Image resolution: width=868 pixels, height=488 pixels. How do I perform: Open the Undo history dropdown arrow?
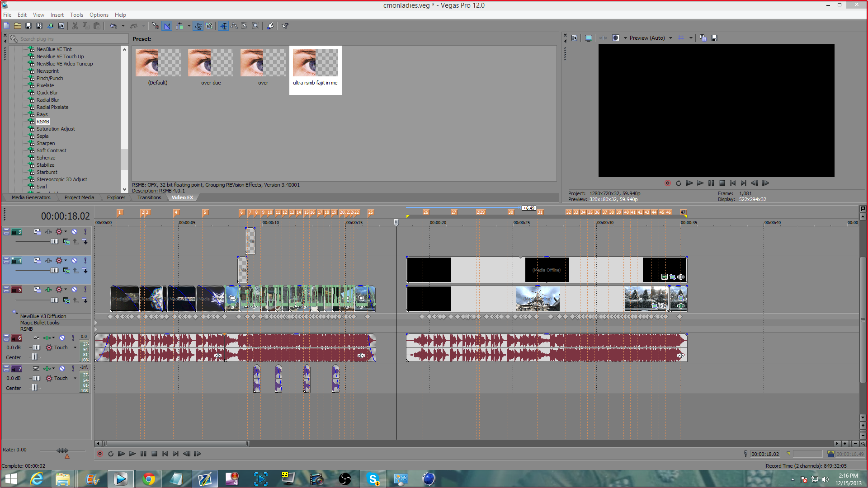123,26
